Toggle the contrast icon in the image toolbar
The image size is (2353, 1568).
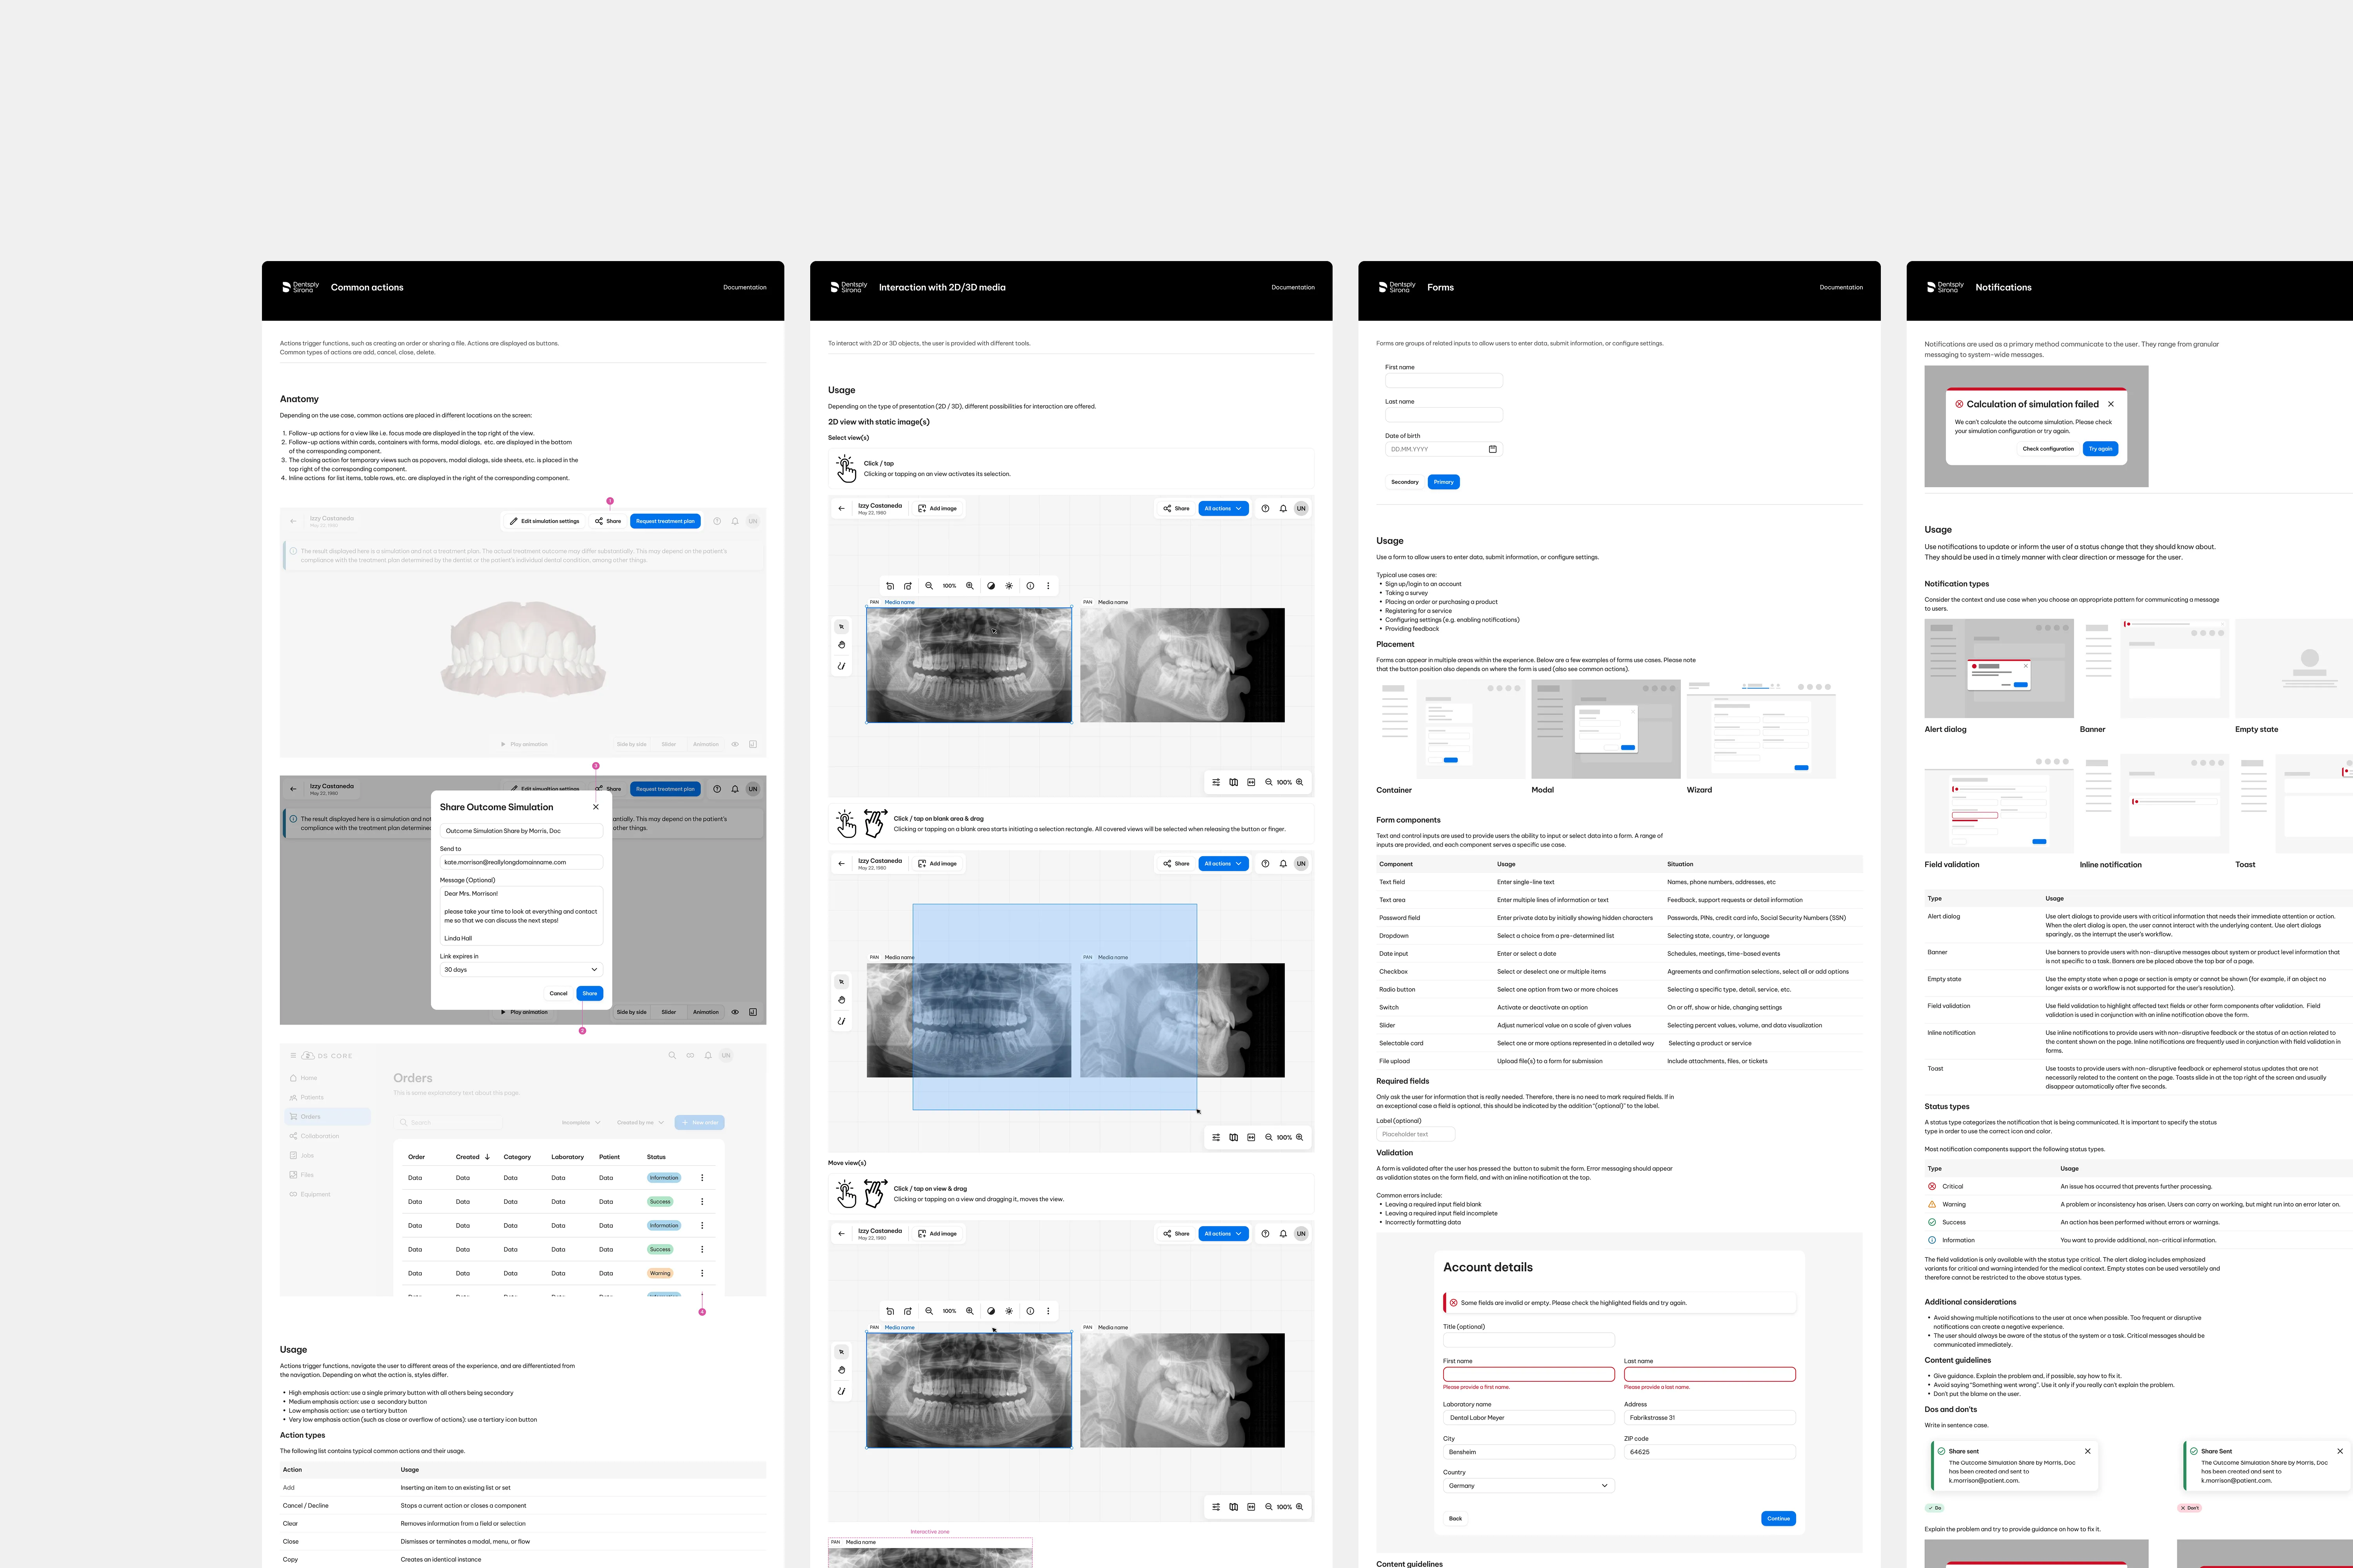pyautogui.click(x=991, y=586)
